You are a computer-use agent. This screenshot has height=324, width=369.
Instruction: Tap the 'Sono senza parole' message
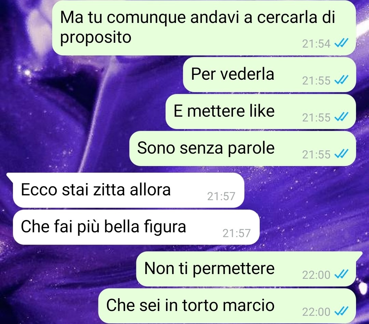point(243,148)
